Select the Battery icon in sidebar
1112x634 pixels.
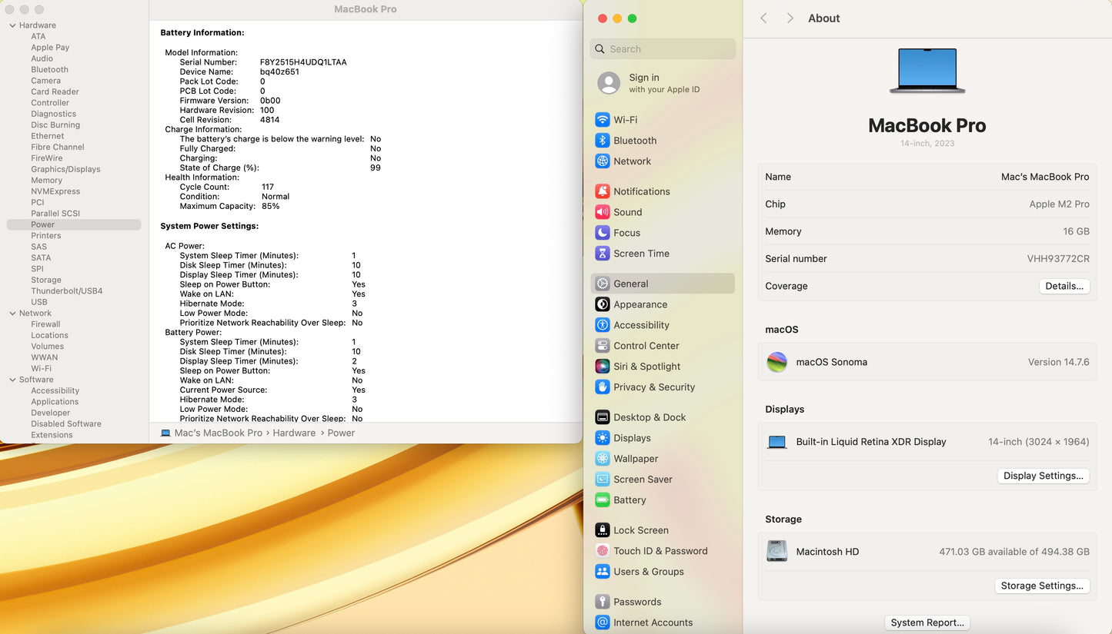[603, 500]
